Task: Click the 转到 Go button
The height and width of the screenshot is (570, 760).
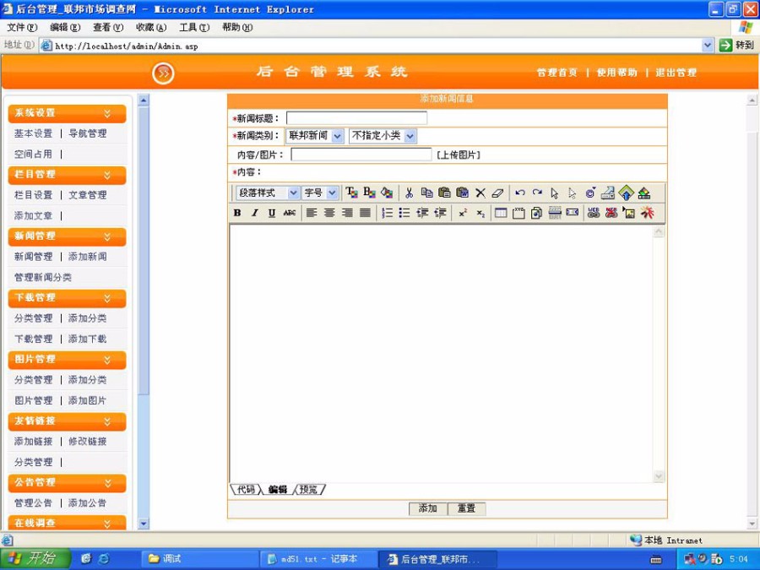Action: point(737,46)
